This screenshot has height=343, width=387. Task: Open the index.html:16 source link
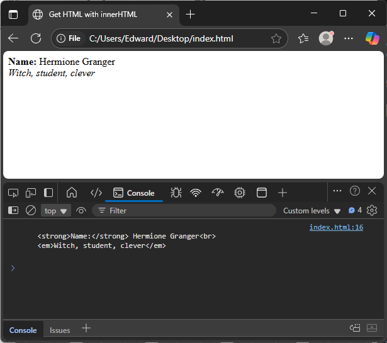click(336, 227)
